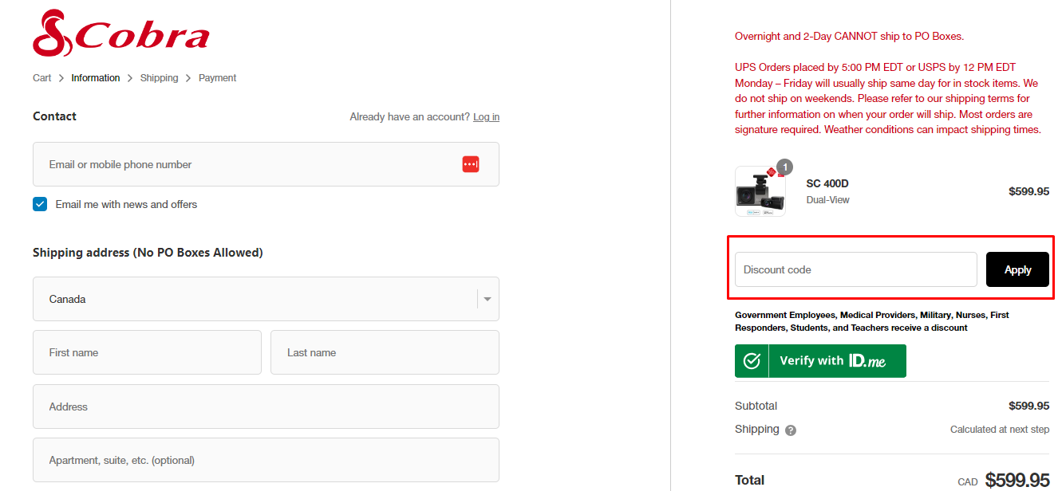The image size is (1058, 491).
Task: Go to Cart in breadcrumb navigation
Action: click(x=42, y=78)
